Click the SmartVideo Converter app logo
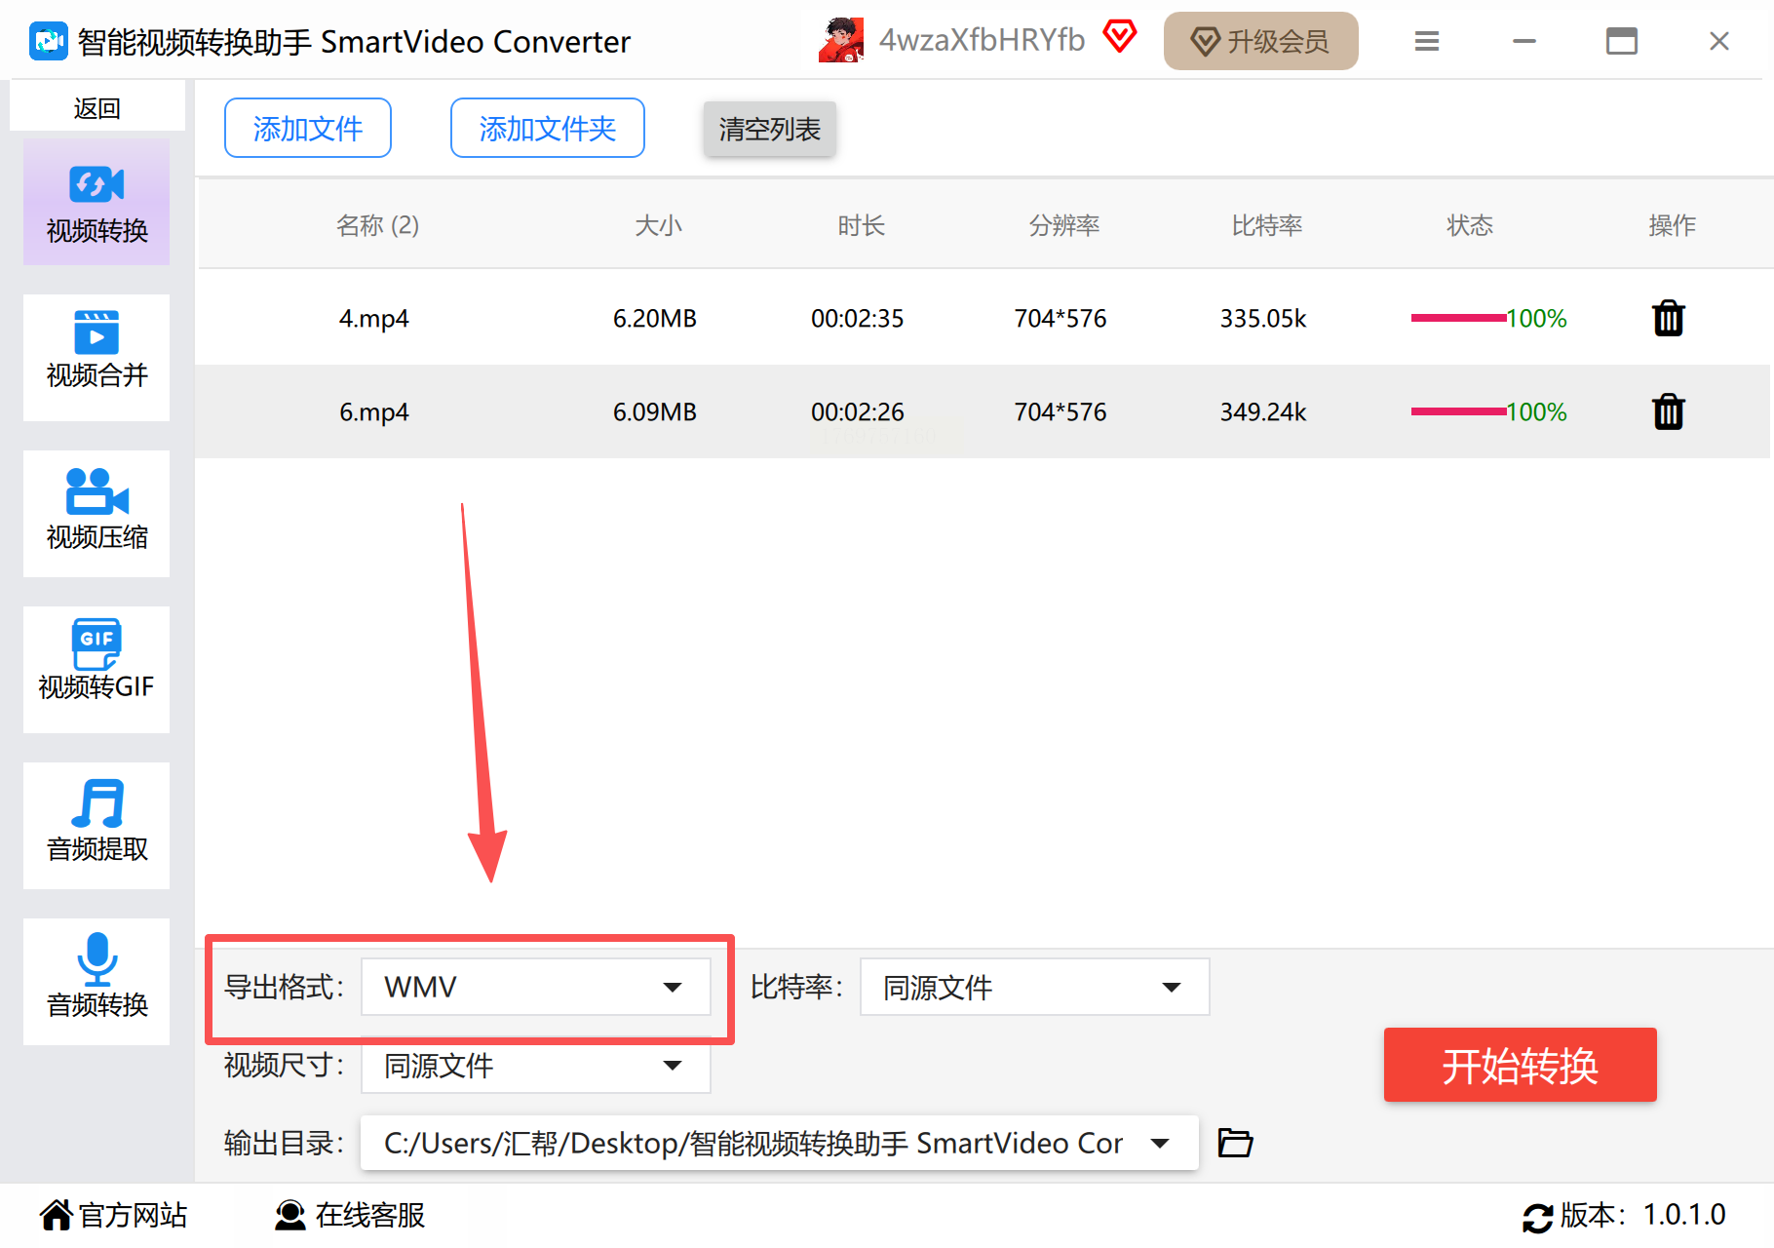The width and height of the screenshot is (1774, 1248). 48,41
